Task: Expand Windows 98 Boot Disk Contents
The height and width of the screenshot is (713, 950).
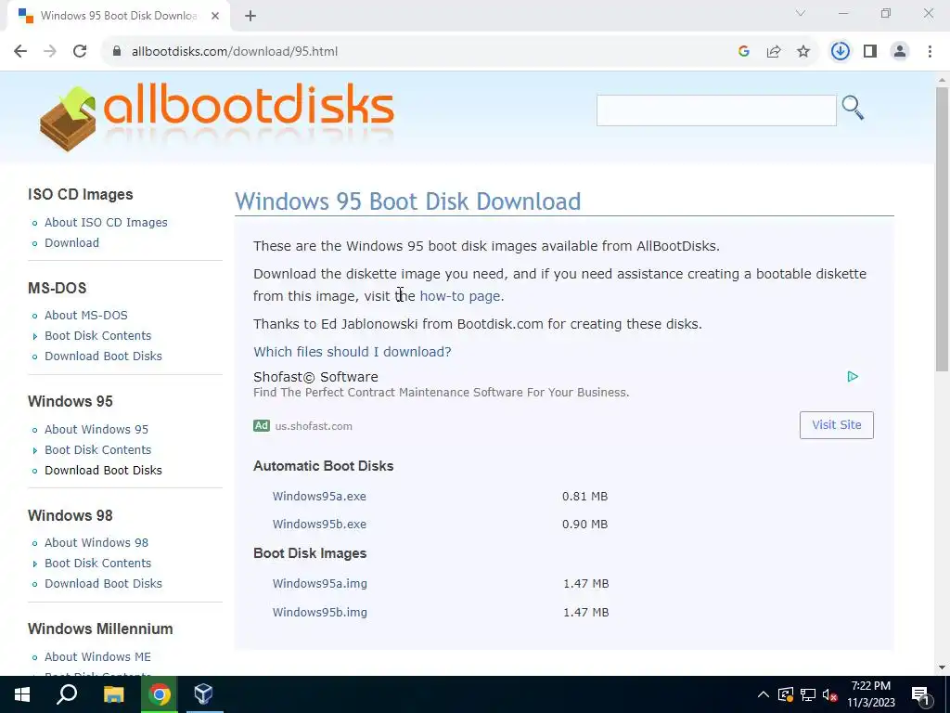Action: pos(97,564)
